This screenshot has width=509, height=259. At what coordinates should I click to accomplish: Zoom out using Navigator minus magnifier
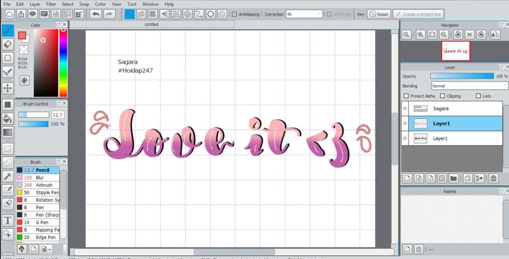(444, 35)
